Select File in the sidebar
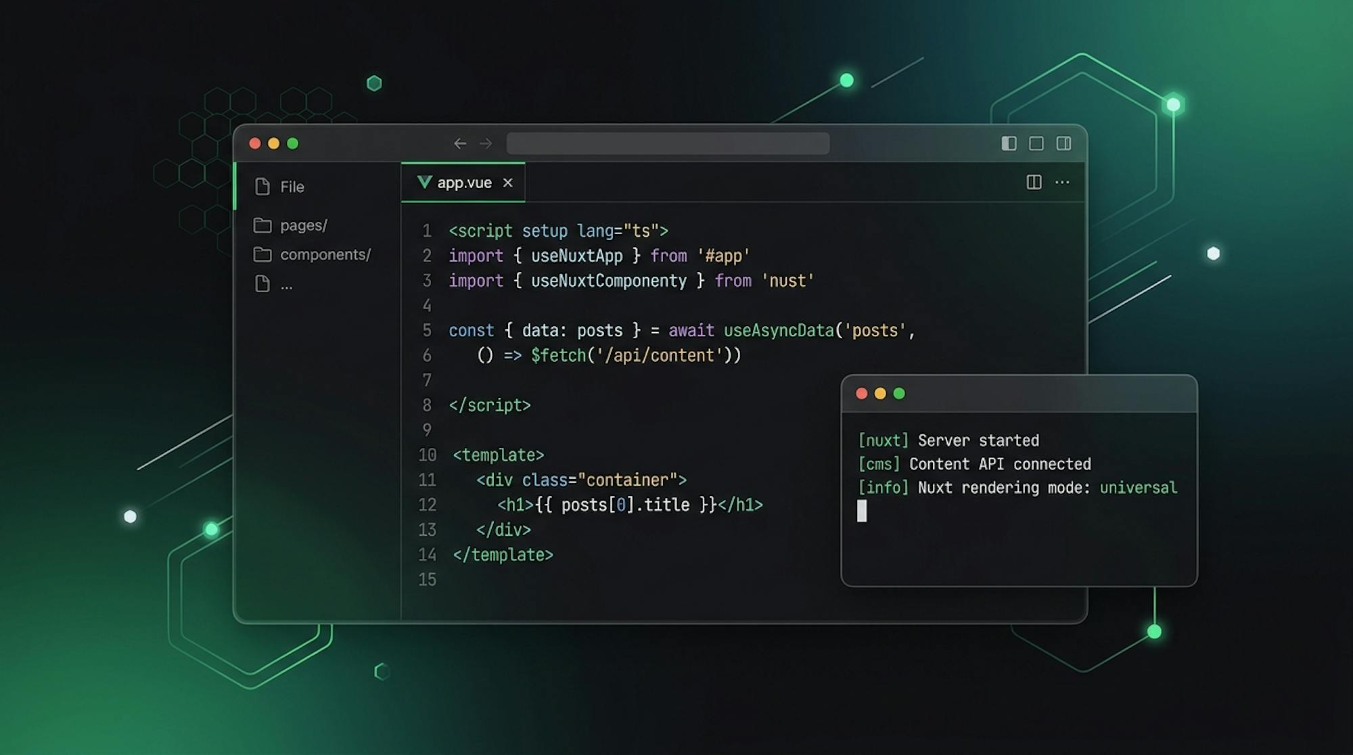 pyautogui.click(x=292, y=187)
